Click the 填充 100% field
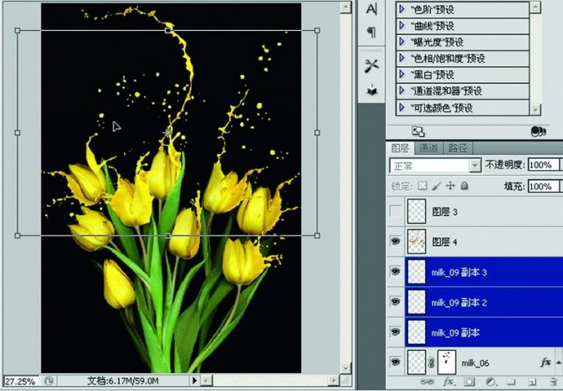 tap(543, 186)
